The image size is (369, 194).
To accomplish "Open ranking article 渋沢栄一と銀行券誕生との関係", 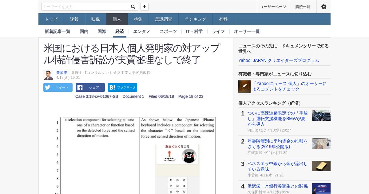I will 278,186.
